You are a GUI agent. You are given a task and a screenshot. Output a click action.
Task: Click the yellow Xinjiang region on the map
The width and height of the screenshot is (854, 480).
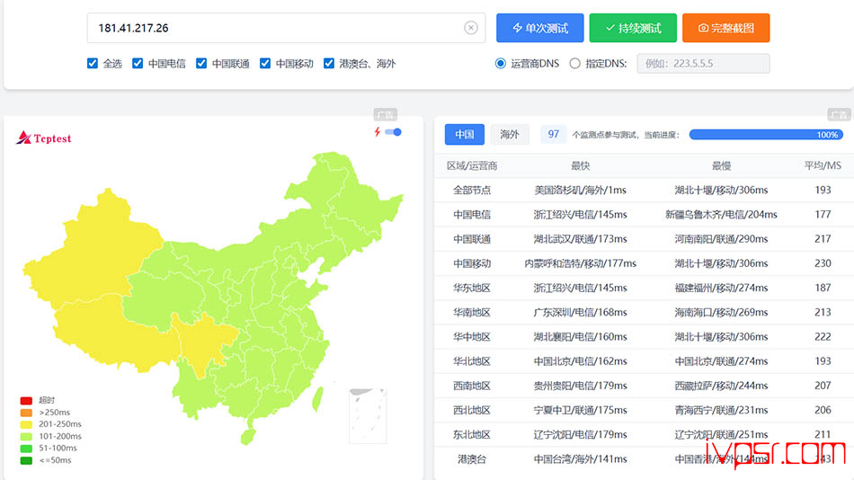pos(93,251)
